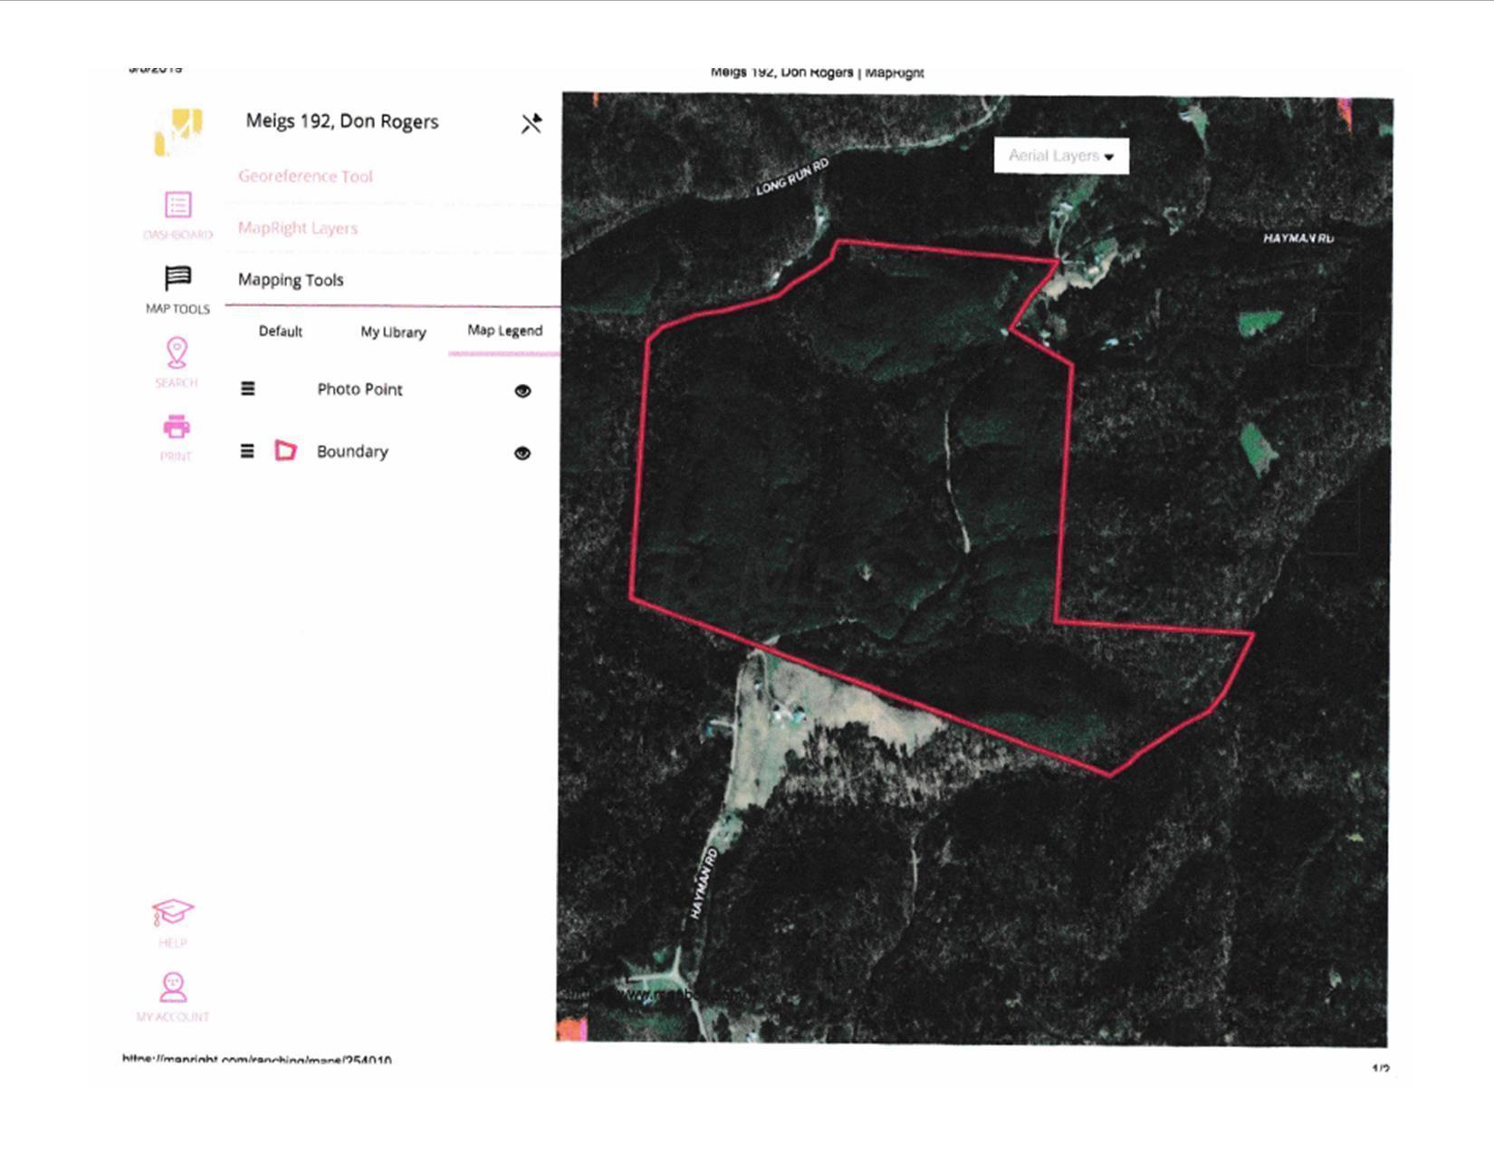Open the Aerial Layers dropdown

pos(1061,156)
